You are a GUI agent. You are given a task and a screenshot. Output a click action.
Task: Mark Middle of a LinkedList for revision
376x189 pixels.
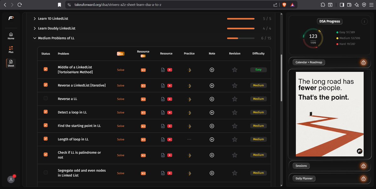pyautogui.click(x=234, y=70)
